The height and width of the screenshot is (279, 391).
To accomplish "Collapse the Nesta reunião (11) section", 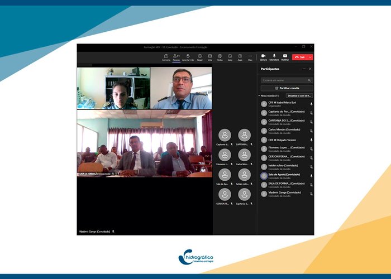I will [x=259, y=95].
